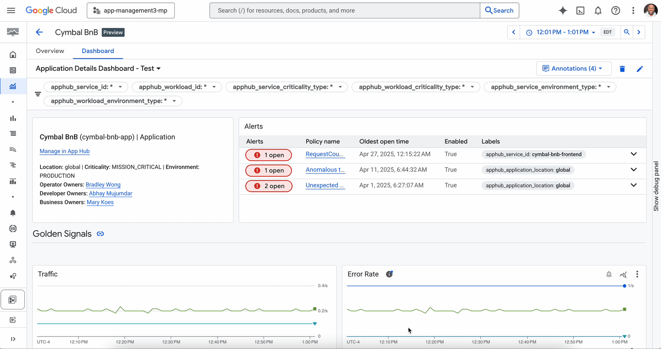This screenshot has width=661, height=349.
Task: Open Error Rate chart more options menu
Action: (x=637, y=274)
